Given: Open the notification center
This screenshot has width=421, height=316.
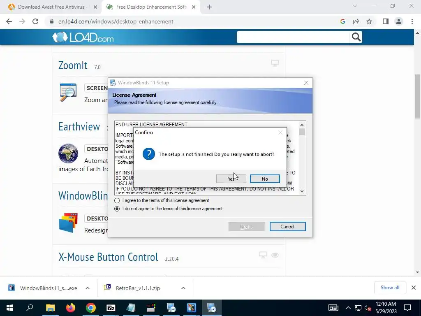Looking at the screenshot, I should (x=407, y=308).
